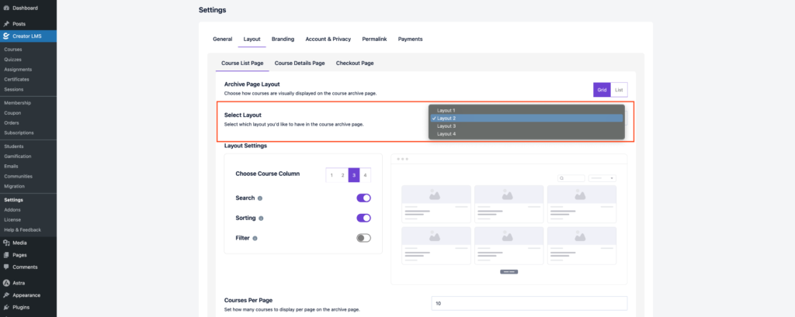Click the Astra theme icon
The width and height of the screenshot is (795, 317).
6,283
